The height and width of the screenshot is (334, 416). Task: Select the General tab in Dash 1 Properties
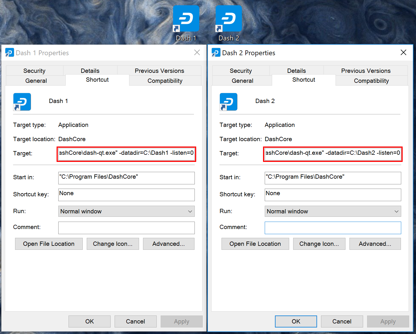click(x=36, y=81)
